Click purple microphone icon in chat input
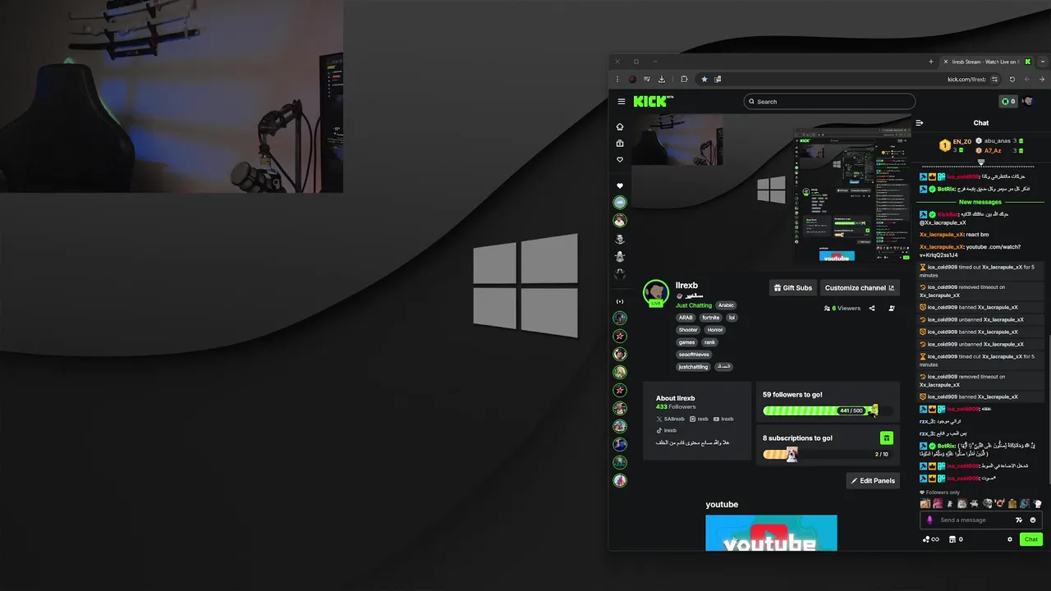Image resolution: width=1051 pixels, height=591 pixels. click(x=929, y=520)
